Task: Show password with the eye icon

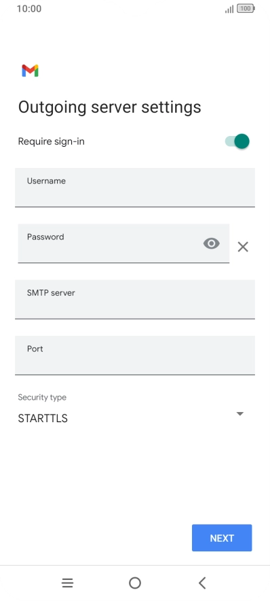Action: pyautogui.click(x=212, y=243)
